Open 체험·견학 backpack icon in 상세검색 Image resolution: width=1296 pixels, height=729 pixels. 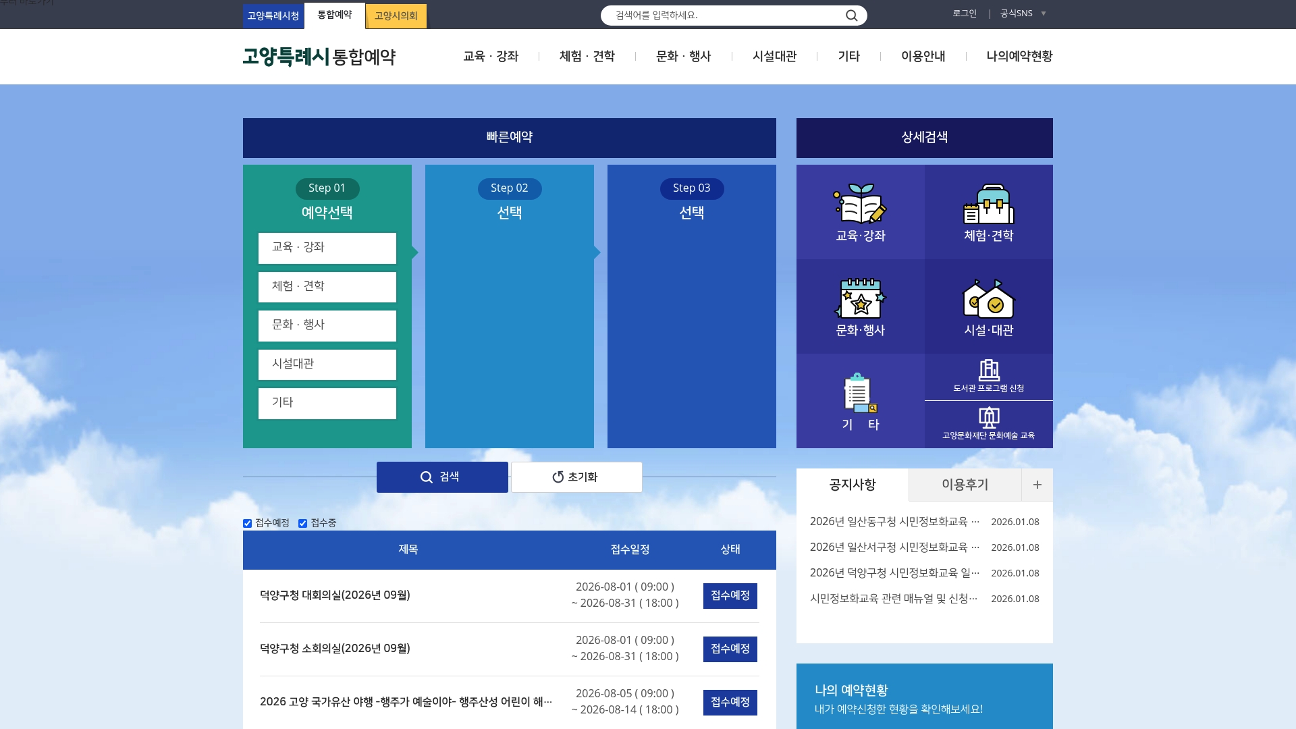(988, 204)
